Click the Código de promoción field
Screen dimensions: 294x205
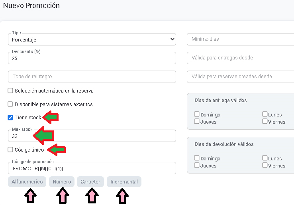coord(92,168)
